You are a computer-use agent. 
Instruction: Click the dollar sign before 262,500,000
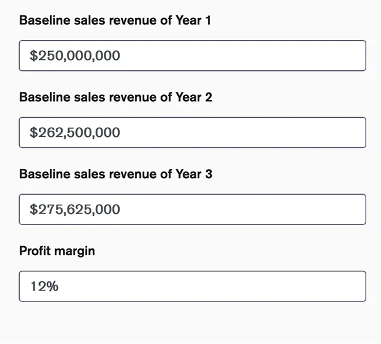click(33, 133)
